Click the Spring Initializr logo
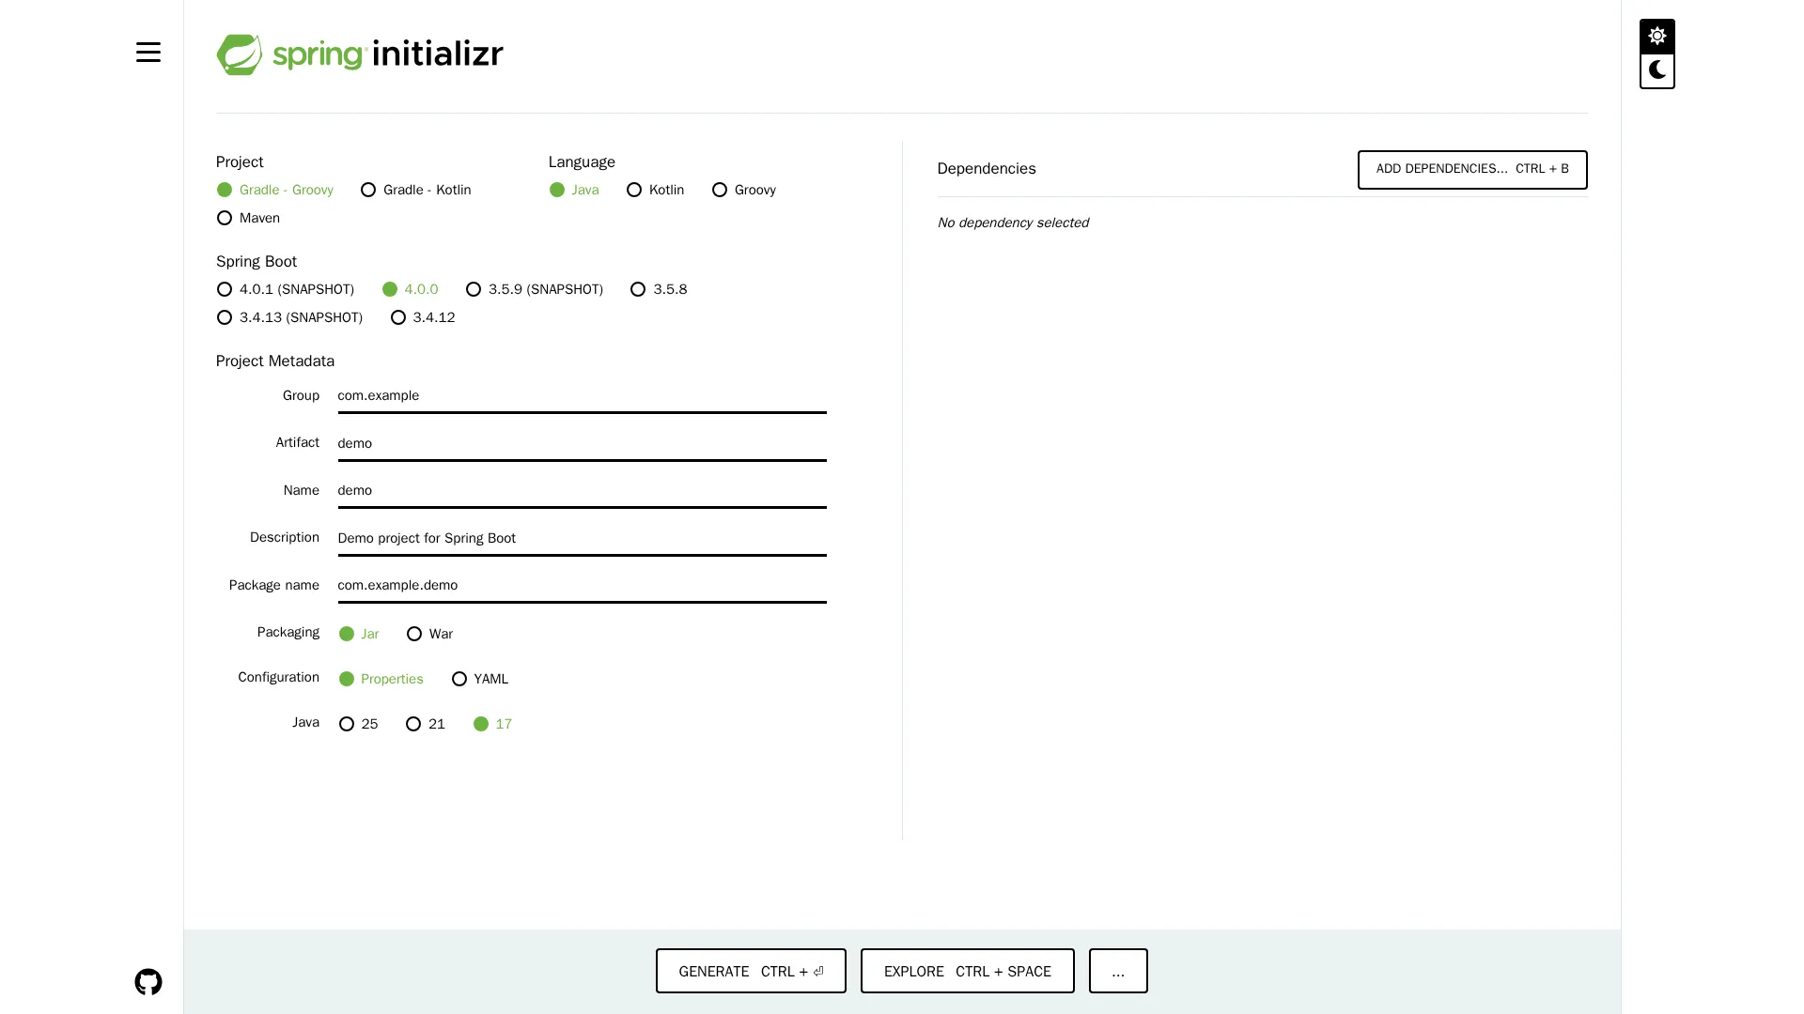The width and height of the screenshot is (1804, 1014). point(360,54)
